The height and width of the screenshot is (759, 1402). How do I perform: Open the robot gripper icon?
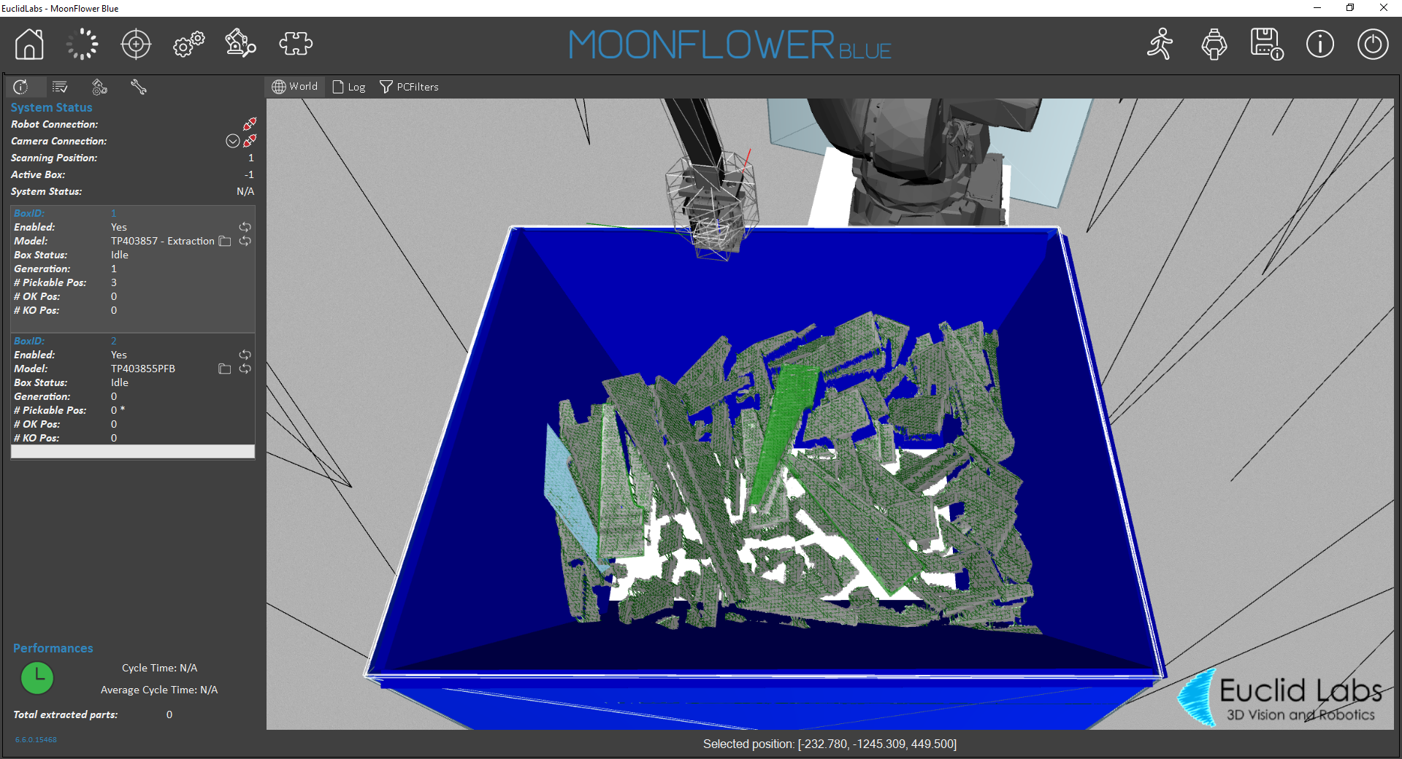1214,45
